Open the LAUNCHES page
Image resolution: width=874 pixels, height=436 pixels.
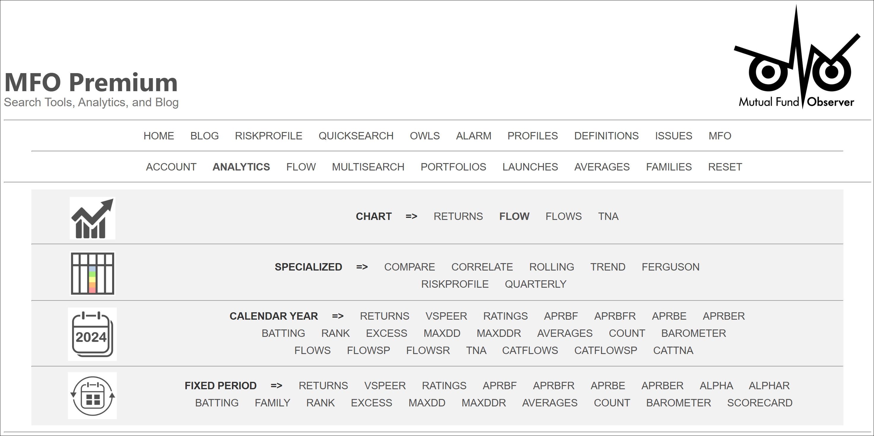click(530, 167)
